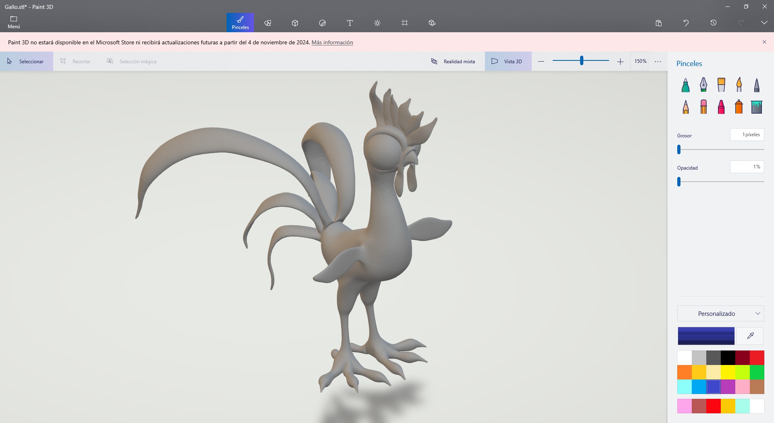
Task: Choose the Pixel pen tool
Action: [757, 85]
